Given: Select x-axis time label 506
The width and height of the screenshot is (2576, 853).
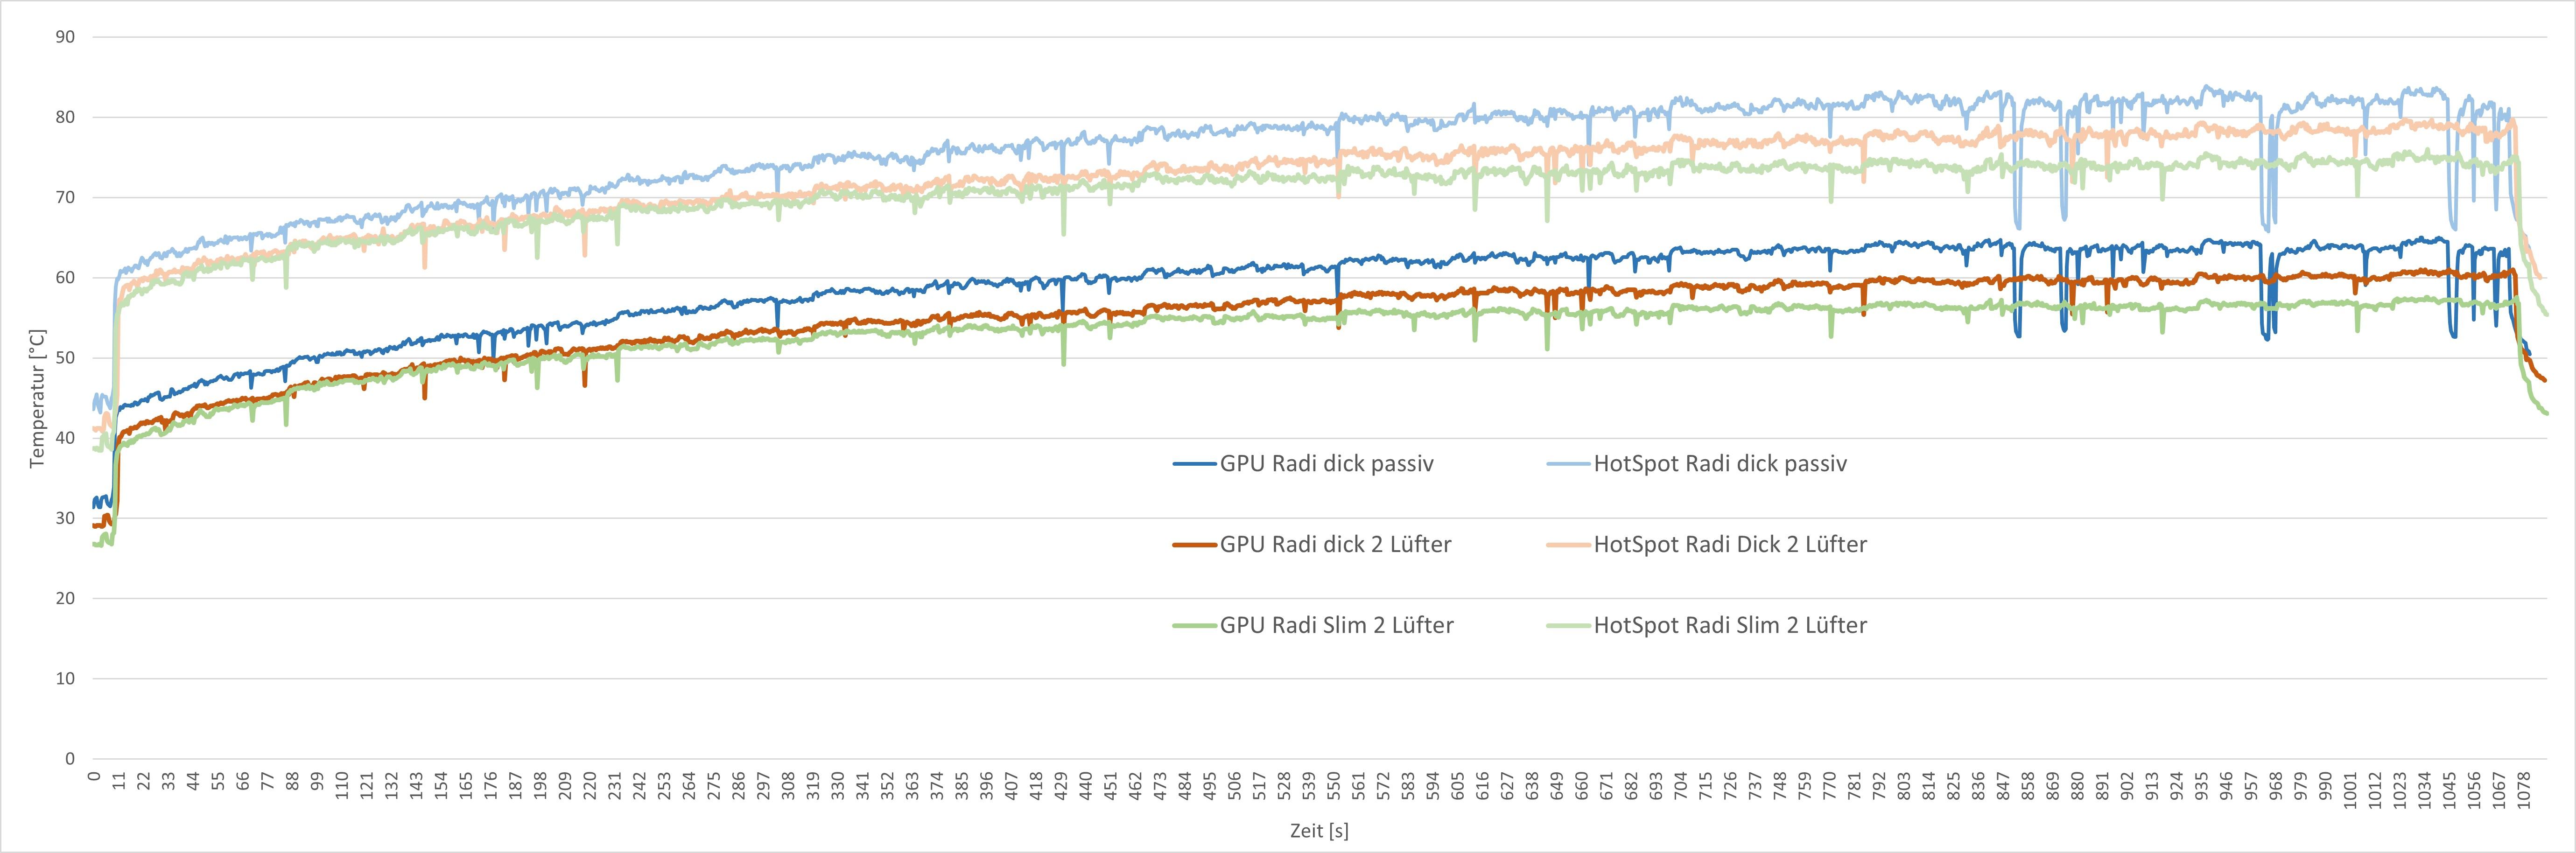Looking at the screenshot, I should click(x=1235, y=784).
